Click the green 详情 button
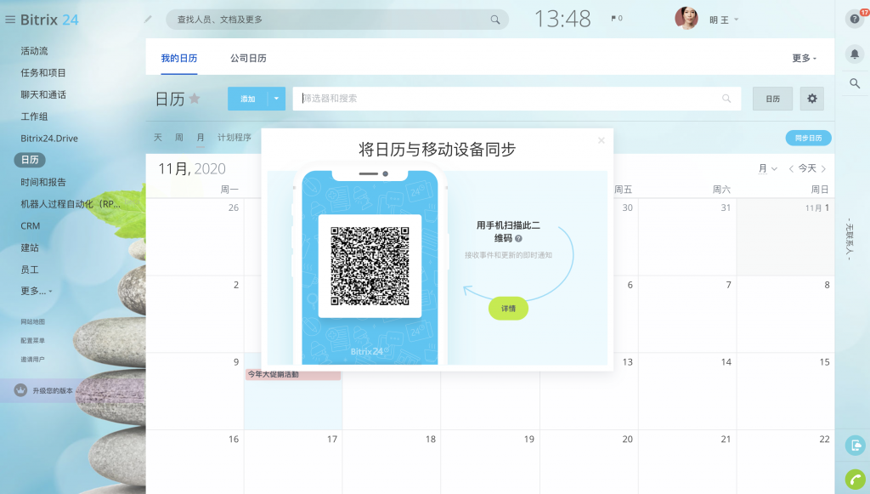 pyautogui.click(x=508, y=309)
